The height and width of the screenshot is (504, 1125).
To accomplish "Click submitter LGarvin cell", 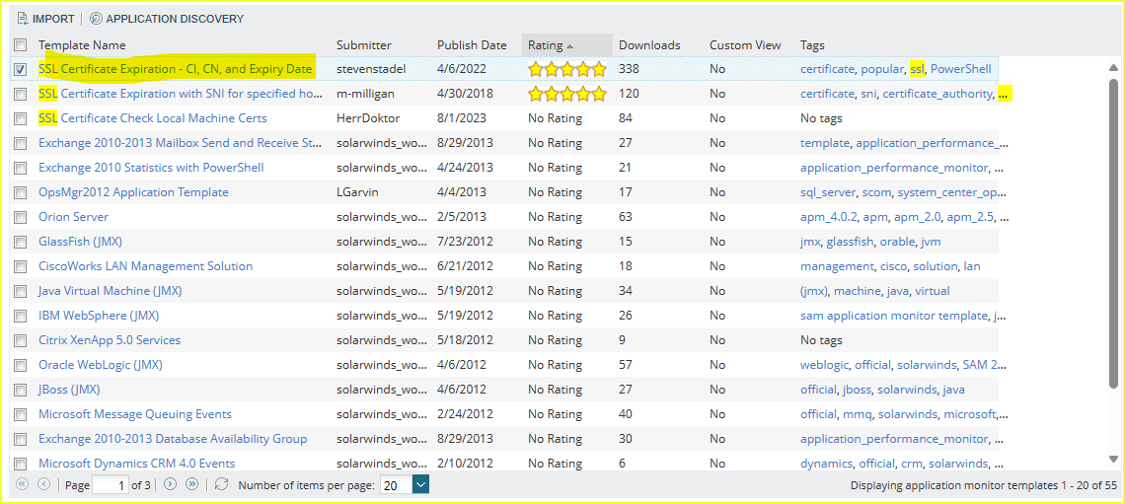I will coord(356,192).
